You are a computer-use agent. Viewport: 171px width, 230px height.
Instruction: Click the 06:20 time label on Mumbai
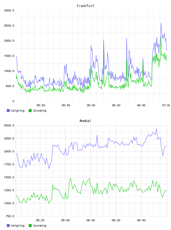coord(116,220)
